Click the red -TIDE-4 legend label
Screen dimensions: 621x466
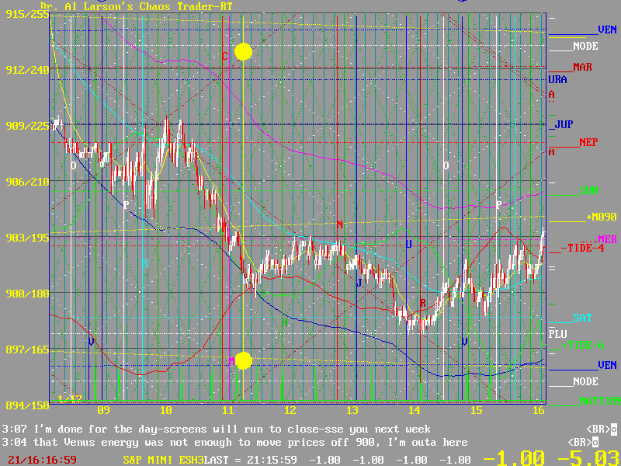pyautogui.click(x=581, y=249)
